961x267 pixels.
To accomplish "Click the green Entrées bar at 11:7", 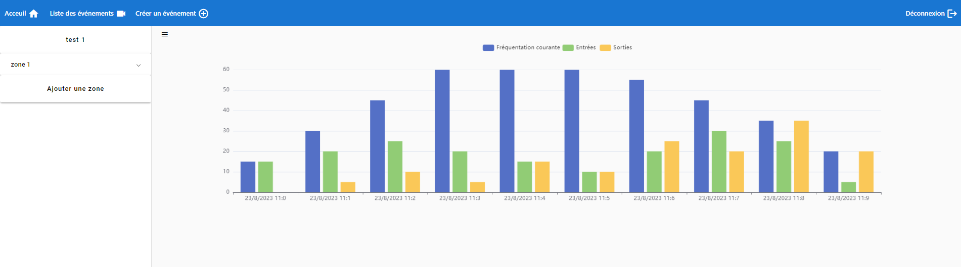I will (x=719, y=162).
